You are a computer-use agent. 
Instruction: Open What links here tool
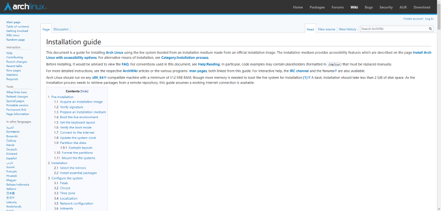(17, 92)
